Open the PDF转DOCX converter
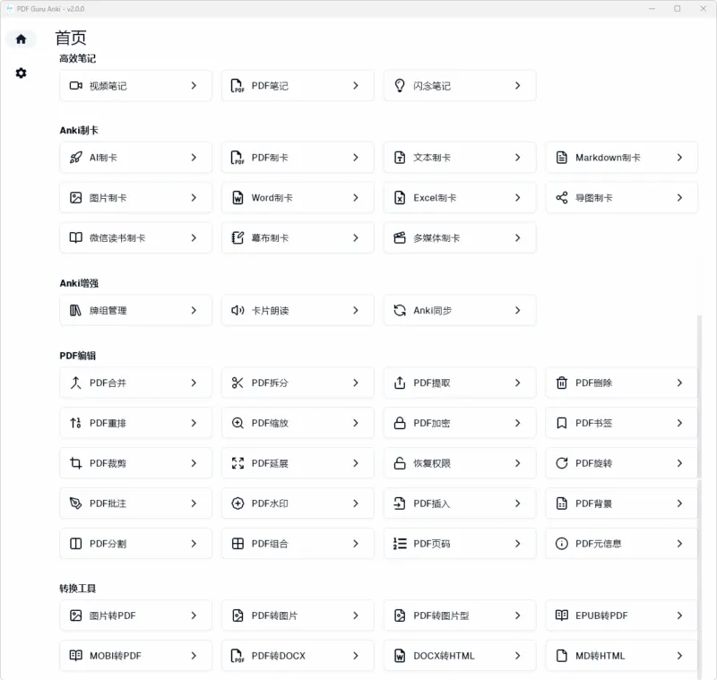Screen dimensions: 717x680 click(298, 656)
